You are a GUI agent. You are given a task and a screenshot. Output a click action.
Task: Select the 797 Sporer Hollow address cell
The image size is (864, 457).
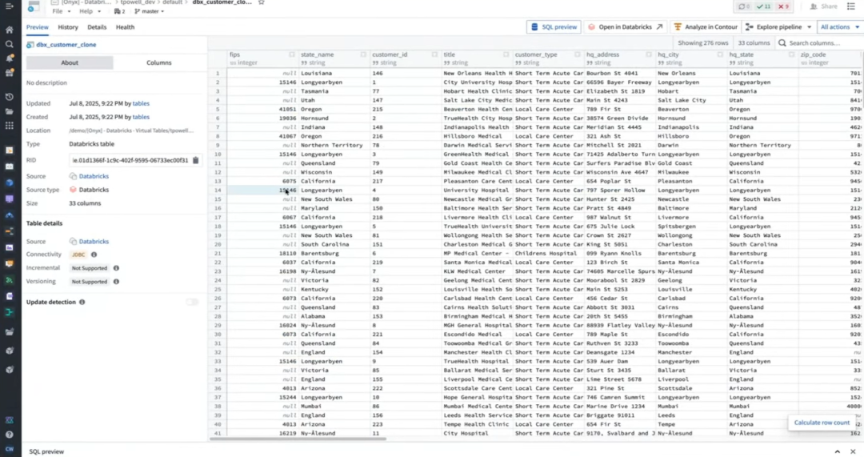[x=620, y=190]
